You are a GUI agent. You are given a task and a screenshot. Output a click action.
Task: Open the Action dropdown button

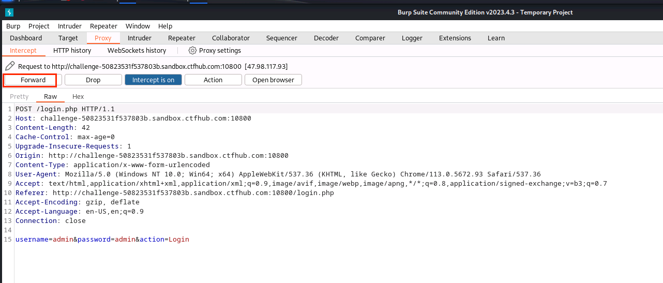(213, 80)
